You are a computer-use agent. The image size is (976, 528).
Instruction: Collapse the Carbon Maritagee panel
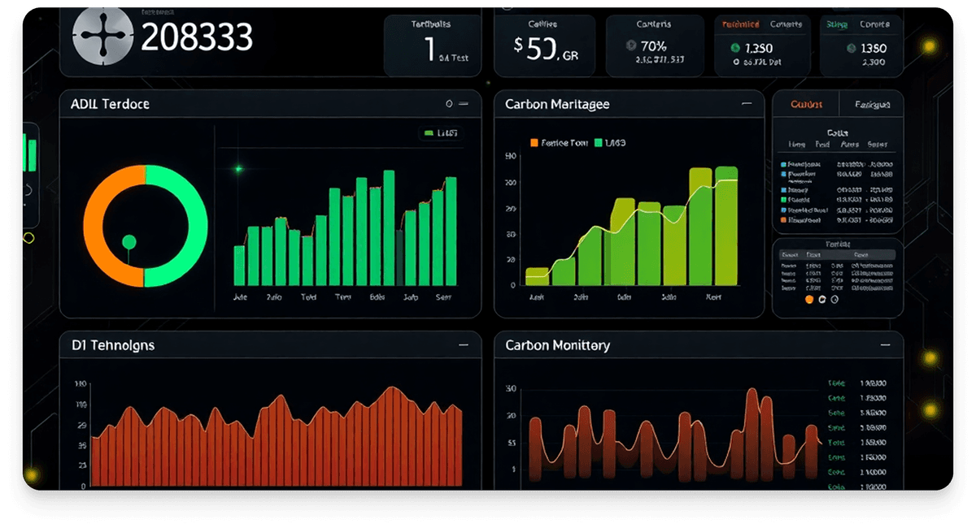coord(747,104)
